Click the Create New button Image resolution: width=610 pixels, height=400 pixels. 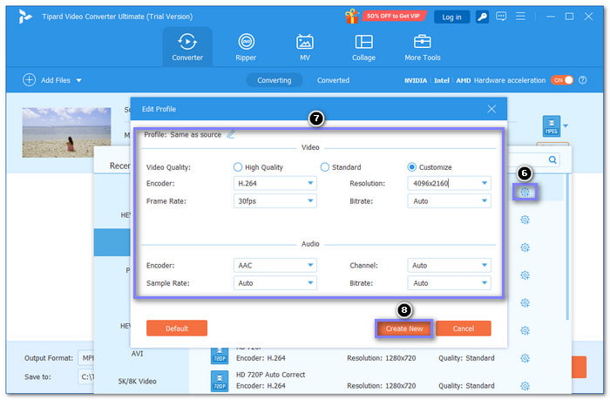tap(403, 329)
